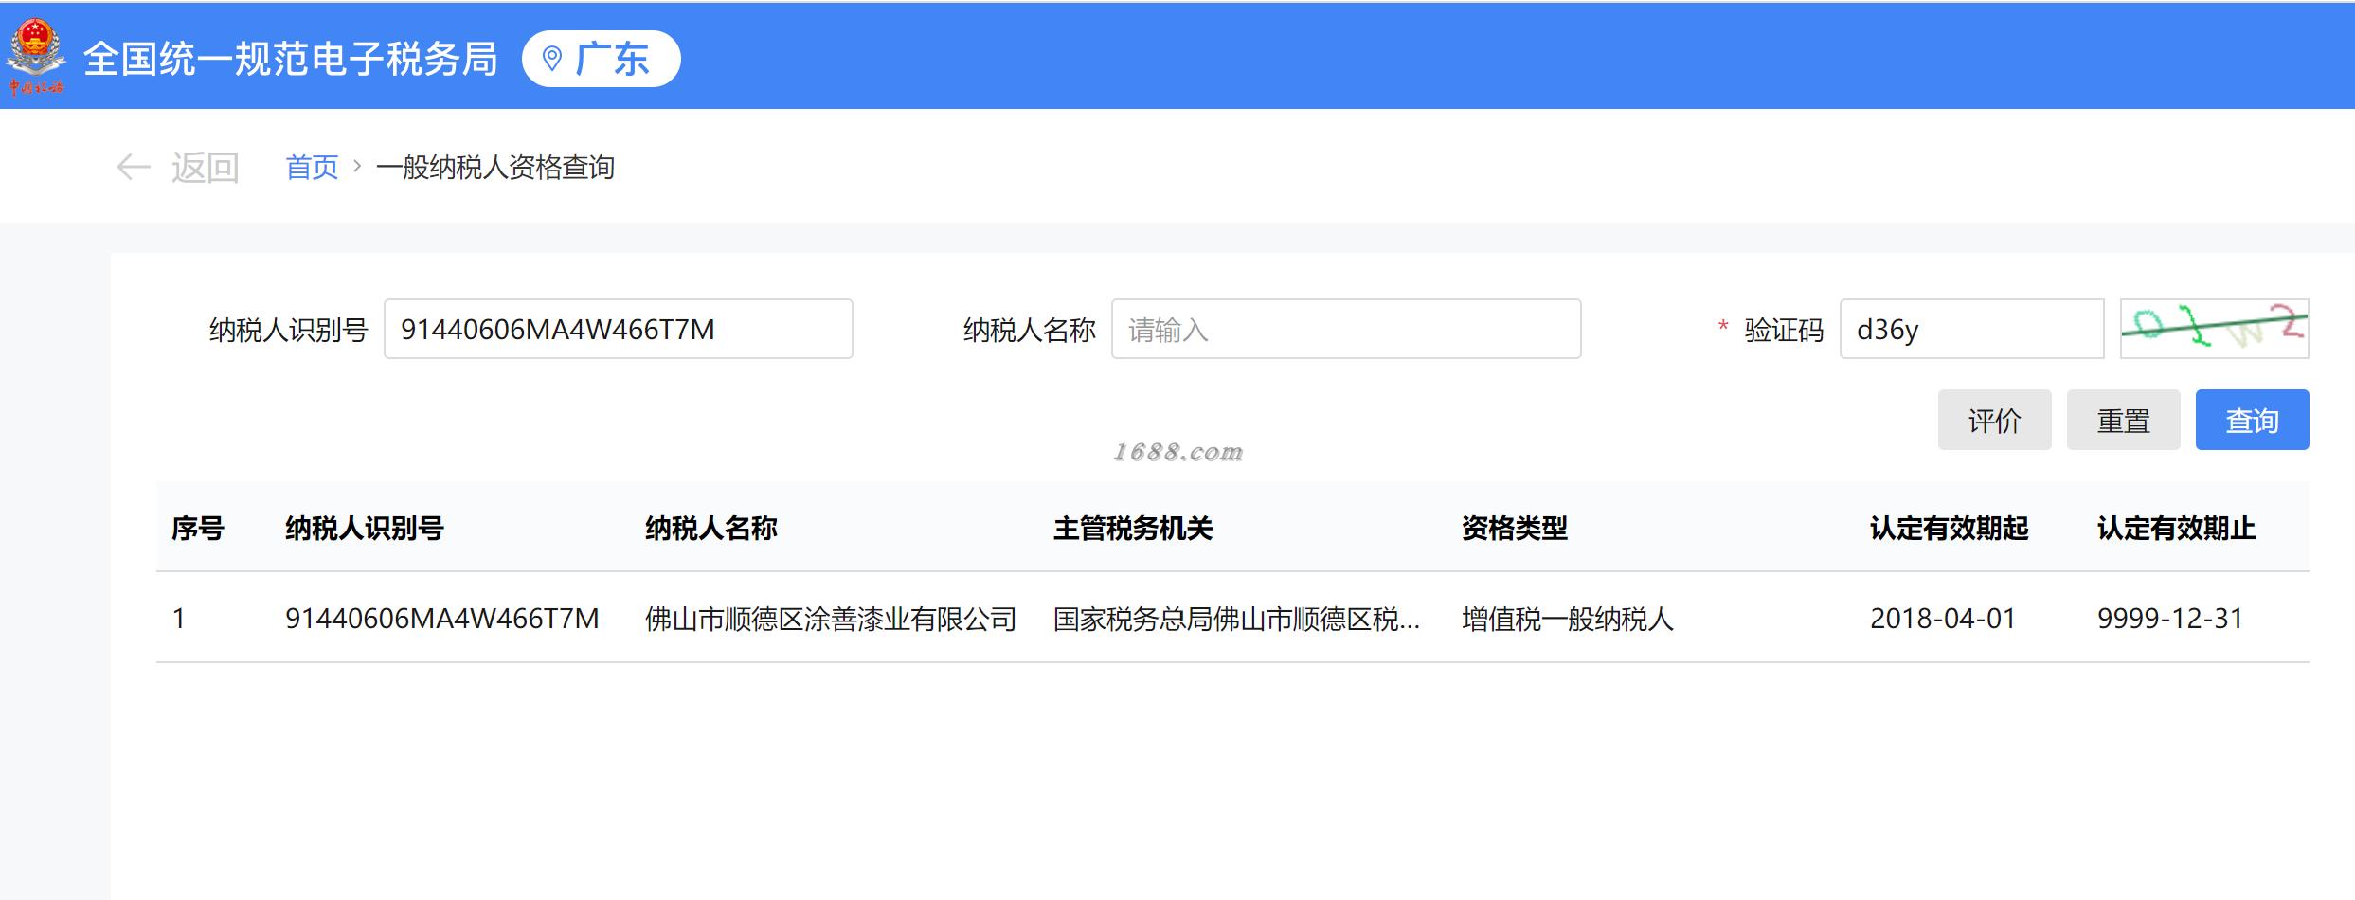This screenshot has height=900, width=2355.
Task: Click the back arrow icon next to 返回
Action: tap(134, 168)
